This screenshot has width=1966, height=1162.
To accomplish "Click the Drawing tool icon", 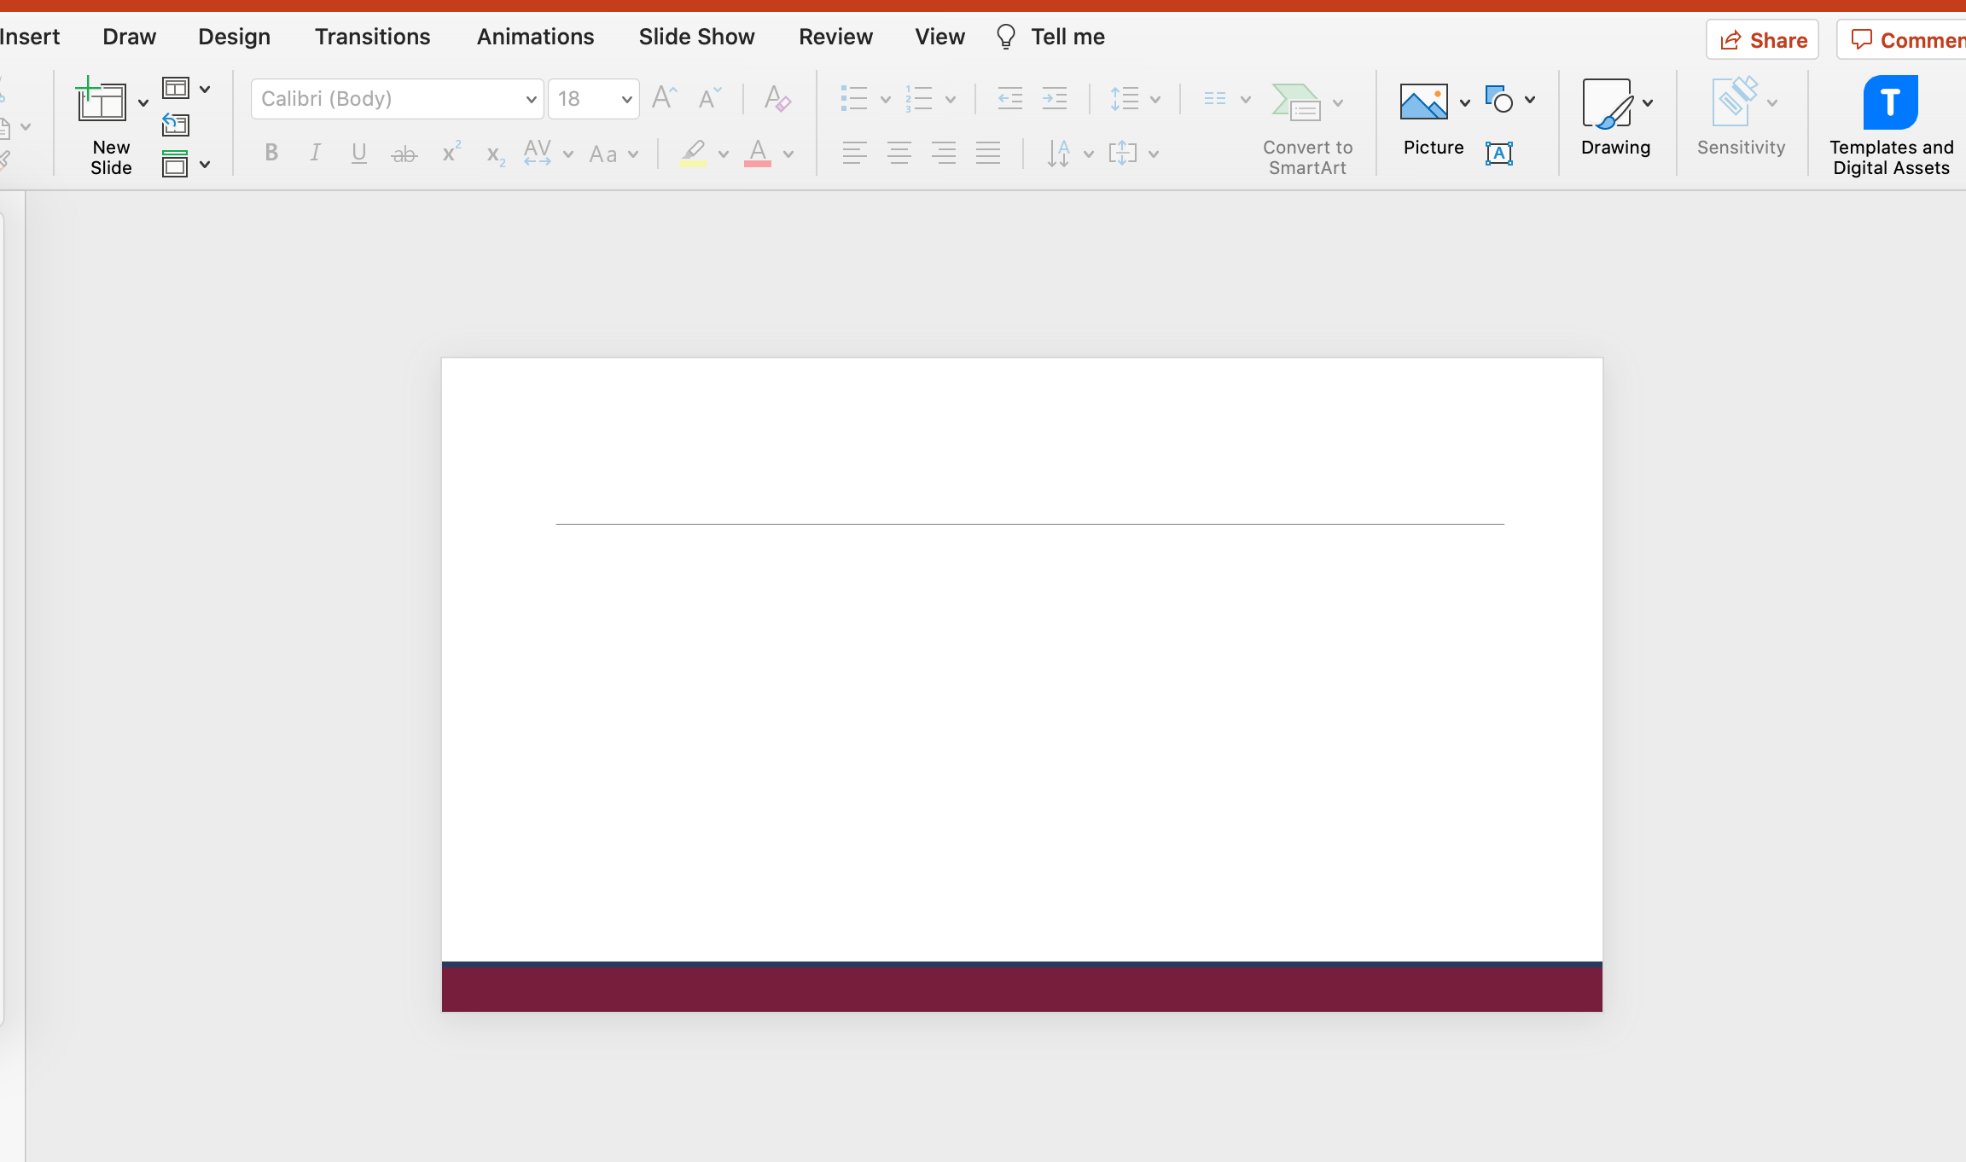I will [1607, 104].
